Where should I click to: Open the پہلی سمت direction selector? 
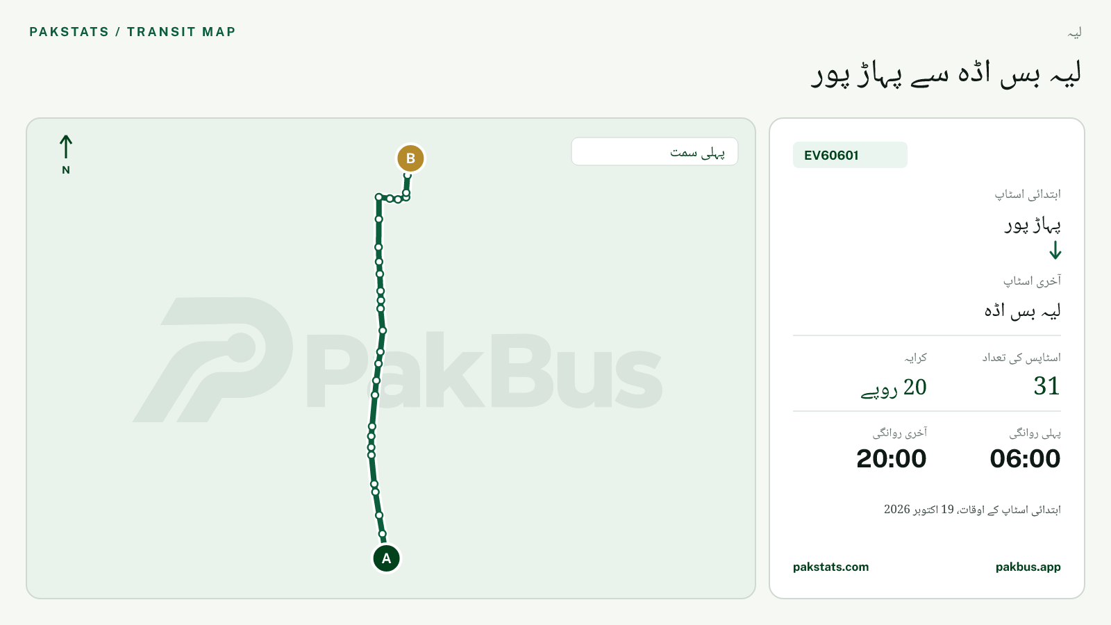coord(655,151)
